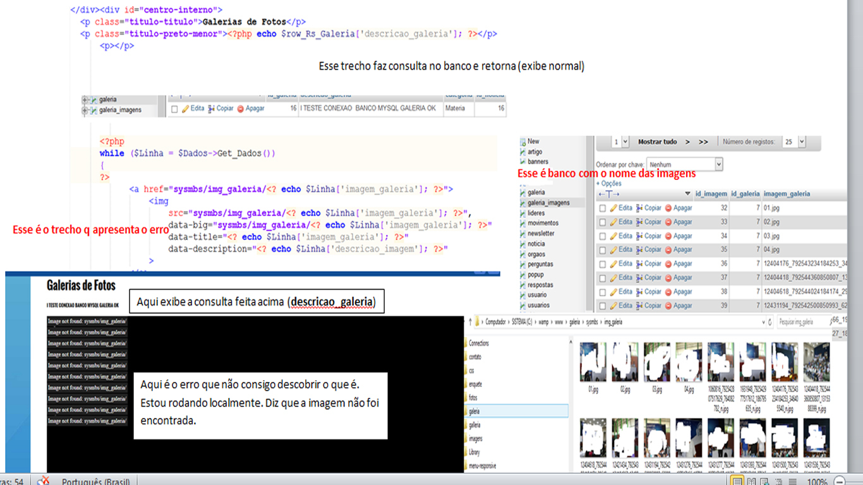Screen dimensions: 863x485
Task: Check the checkbox for row 04.jpg
Action: (x=602, y=250)
